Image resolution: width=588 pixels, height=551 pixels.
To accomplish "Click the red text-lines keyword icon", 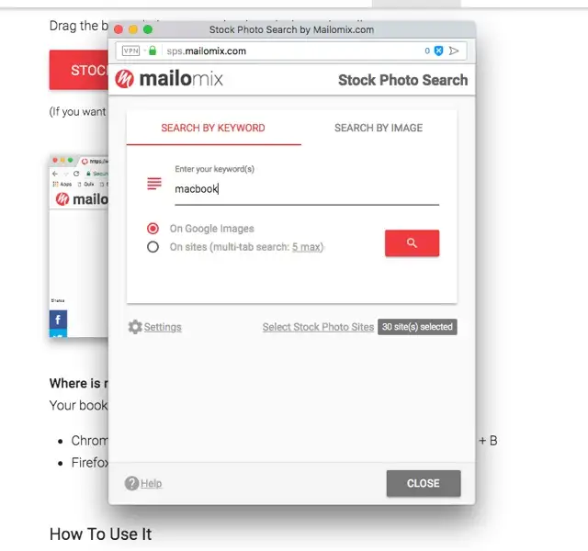I will tap(154, 184).
